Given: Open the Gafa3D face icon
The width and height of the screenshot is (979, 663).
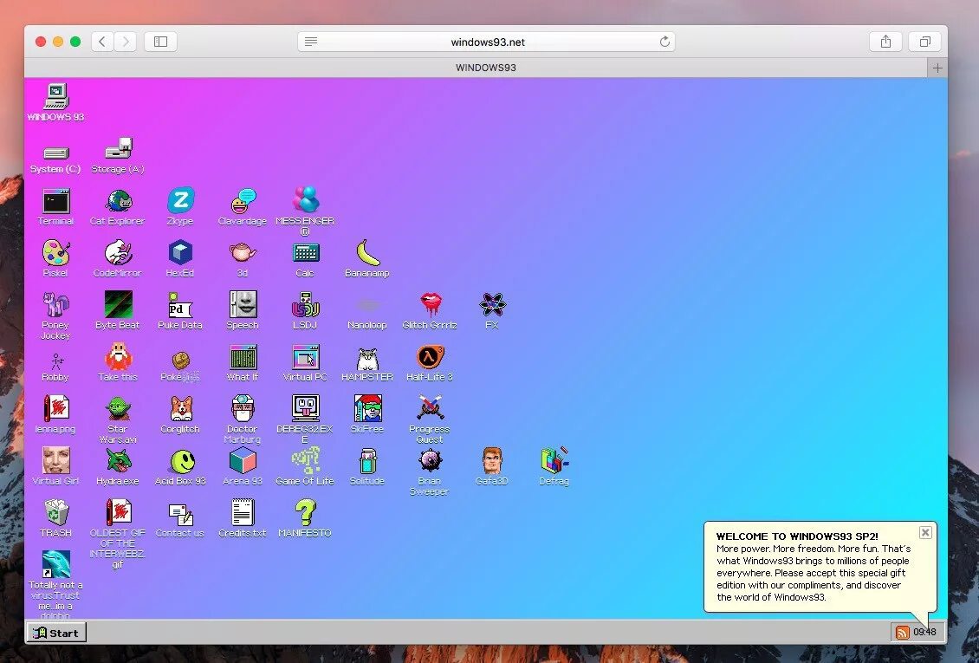Looking at the screenshot, I should click(493, 461).
